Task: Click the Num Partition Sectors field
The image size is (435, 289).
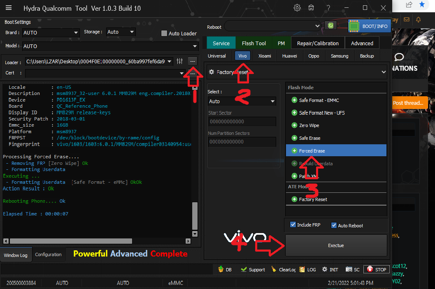Action: [x=242, y=141]
